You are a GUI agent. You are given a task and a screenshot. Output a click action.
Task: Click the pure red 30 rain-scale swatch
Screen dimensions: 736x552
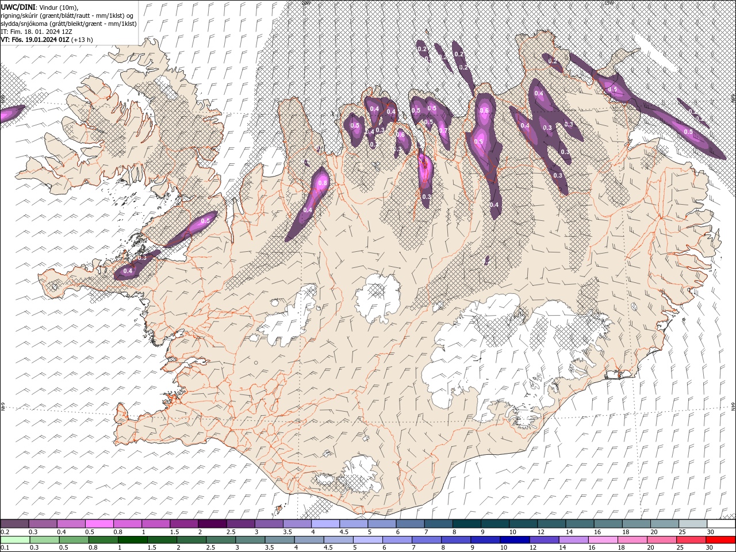[721, 540]
